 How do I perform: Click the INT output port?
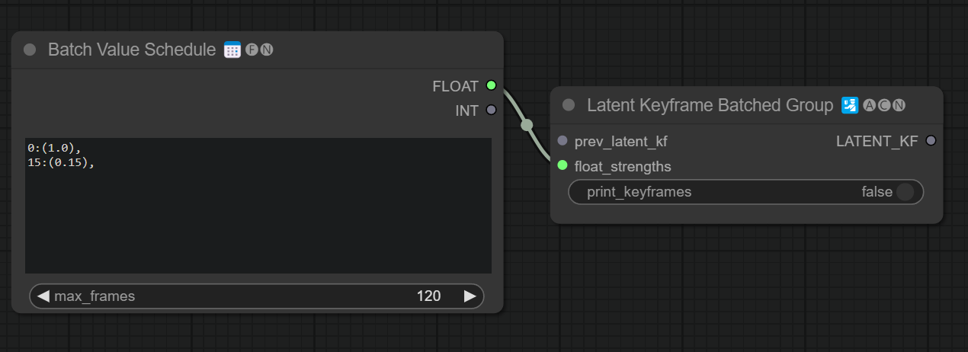[x=491, y=110]
